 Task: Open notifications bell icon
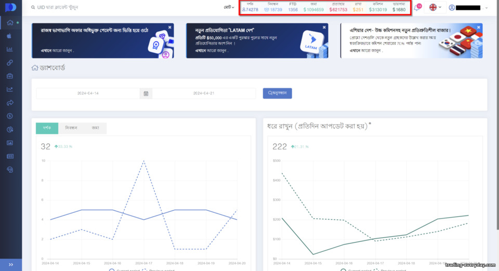tap(417, 7)
